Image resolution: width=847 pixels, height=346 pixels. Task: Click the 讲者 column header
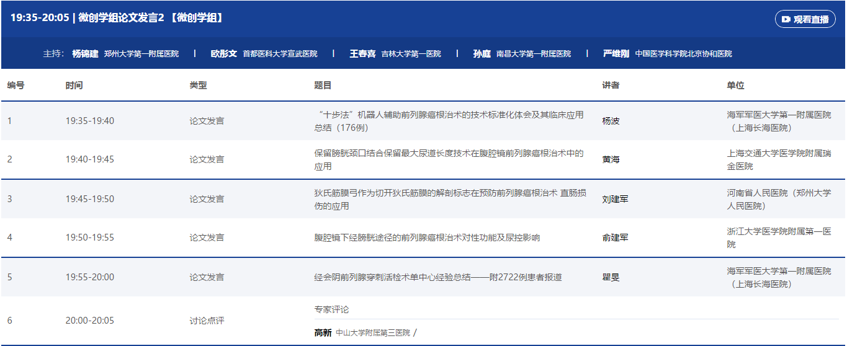pos(611,86)
